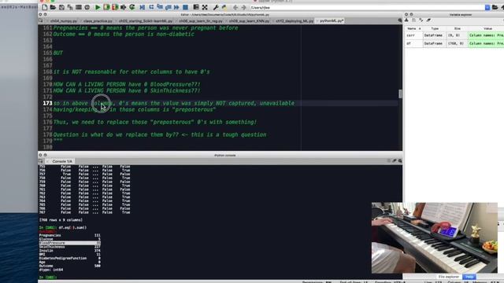The image size is (504, 283).
Task: Open the Python console search icon
Action: 400,160
